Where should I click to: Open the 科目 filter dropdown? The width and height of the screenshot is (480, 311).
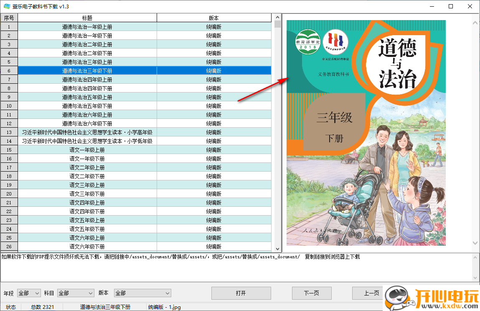click(76, 293)
